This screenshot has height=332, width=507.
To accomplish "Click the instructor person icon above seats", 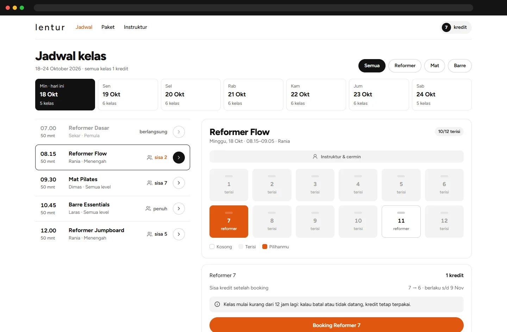I will pos(315,157).
